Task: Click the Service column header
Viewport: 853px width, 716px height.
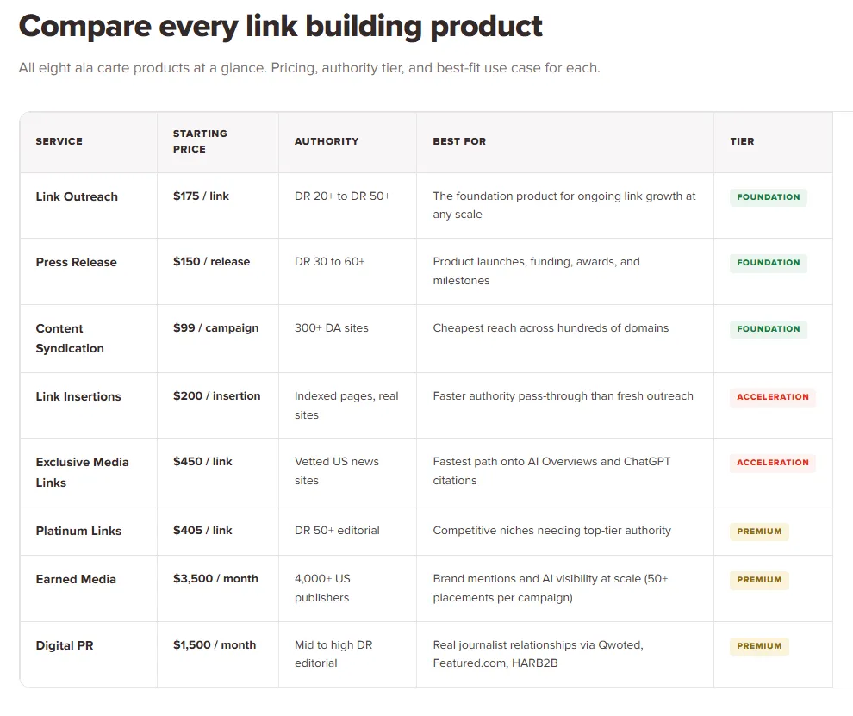Action: [59, 141]
